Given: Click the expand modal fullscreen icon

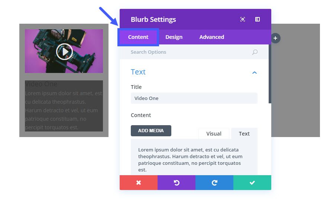Looking at the screenshot, I should (x=243, y=19).
